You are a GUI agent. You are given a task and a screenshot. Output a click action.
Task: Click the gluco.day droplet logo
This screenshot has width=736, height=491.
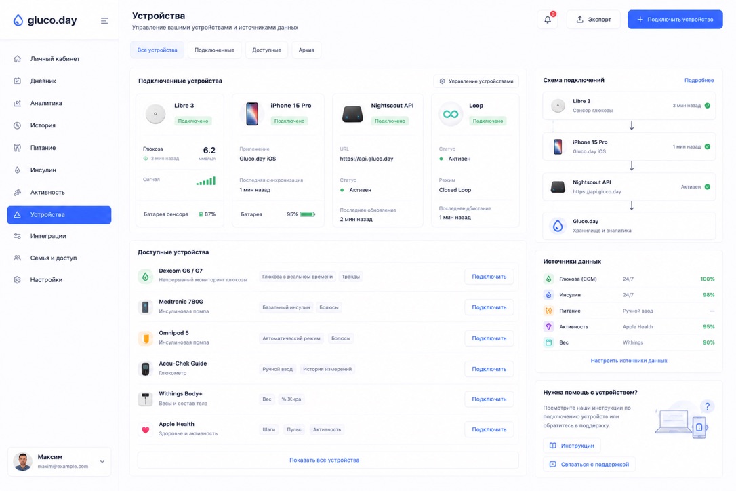[18, 20]
